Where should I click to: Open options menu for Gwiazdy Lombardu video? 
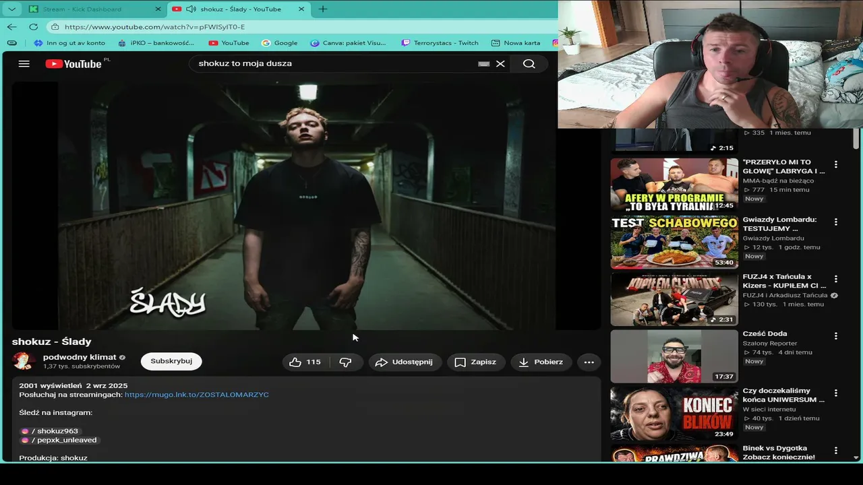(836, 222)
